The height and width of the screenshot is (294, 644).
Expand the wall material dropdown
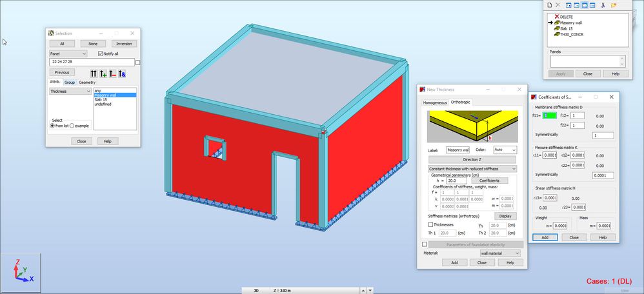(500, 253)
